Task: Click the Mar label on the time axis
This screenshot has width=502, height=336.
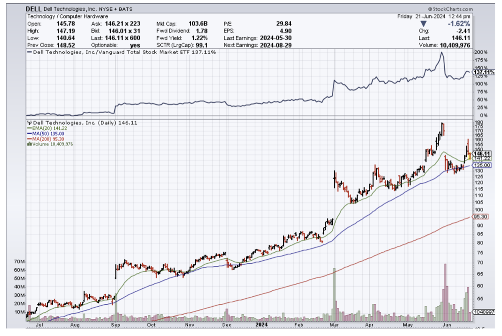Action: (334, 324)
